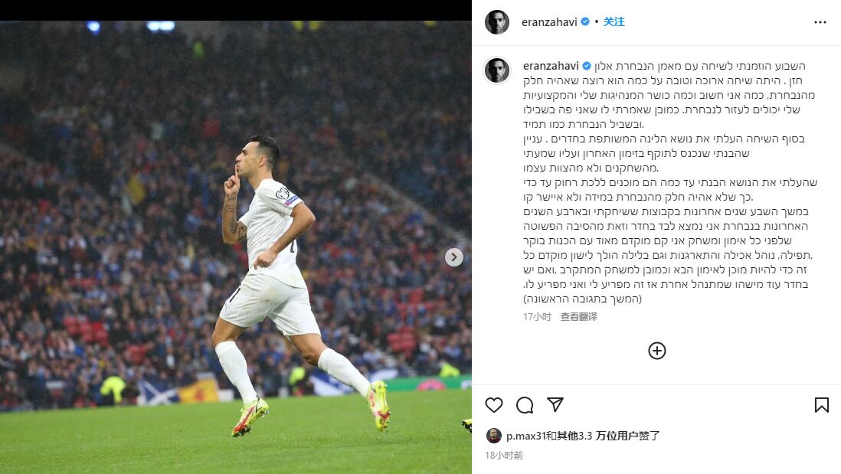Click the football player photo
This screenshot has height=474, width=841.
click(x=235, y=247)
